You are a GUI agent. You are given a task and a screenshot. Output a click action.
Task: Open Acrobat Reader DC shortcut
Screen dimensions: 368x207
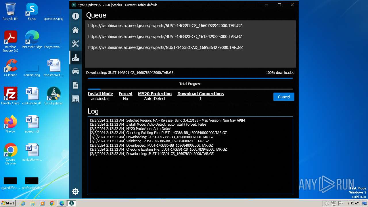coord(10,42)
